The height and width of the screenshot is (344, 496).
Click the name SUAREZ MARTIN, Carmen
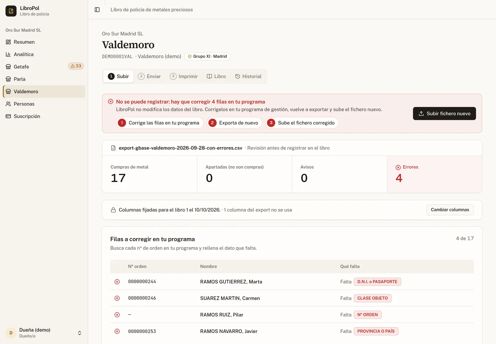(x=230, y=298)
